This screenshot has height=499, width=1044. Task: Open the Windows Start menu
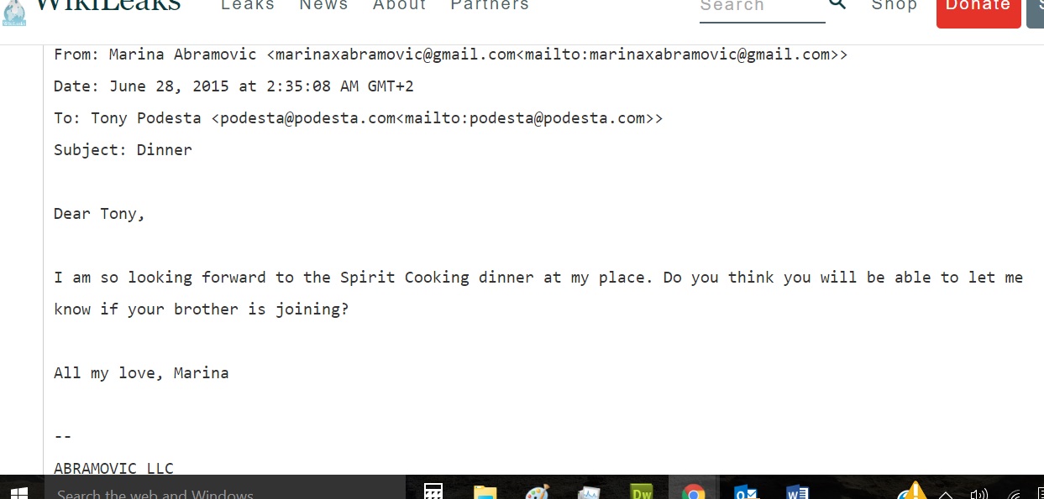pos(19,493)
